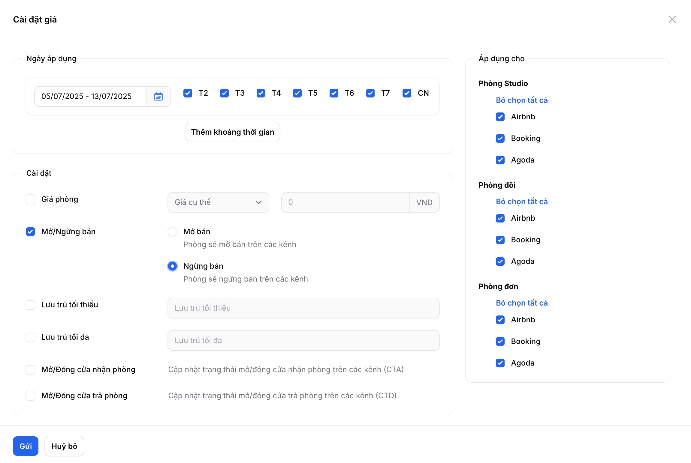Viewport: 691px width, 463px height.
Task: Enable Mở/Đóng cửa trả phòng checkbox
Action: pos(31,396)
